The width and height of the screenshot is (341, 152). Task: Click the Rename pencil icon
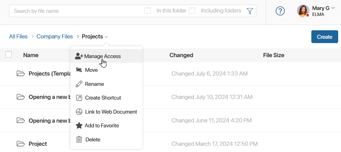79,84
